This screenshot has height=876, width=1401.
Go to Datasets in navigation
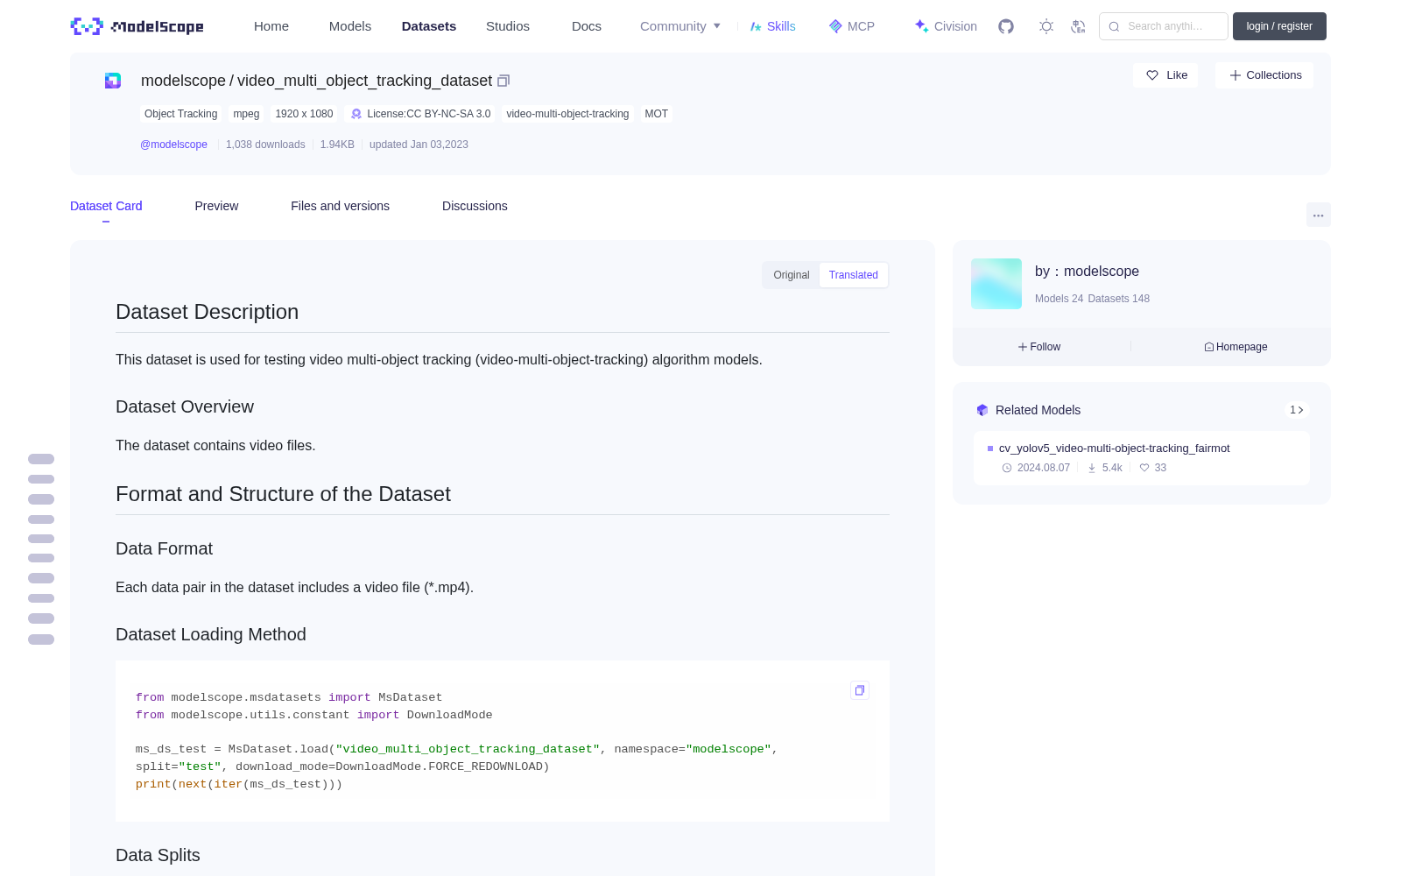[x=429, y=26]
